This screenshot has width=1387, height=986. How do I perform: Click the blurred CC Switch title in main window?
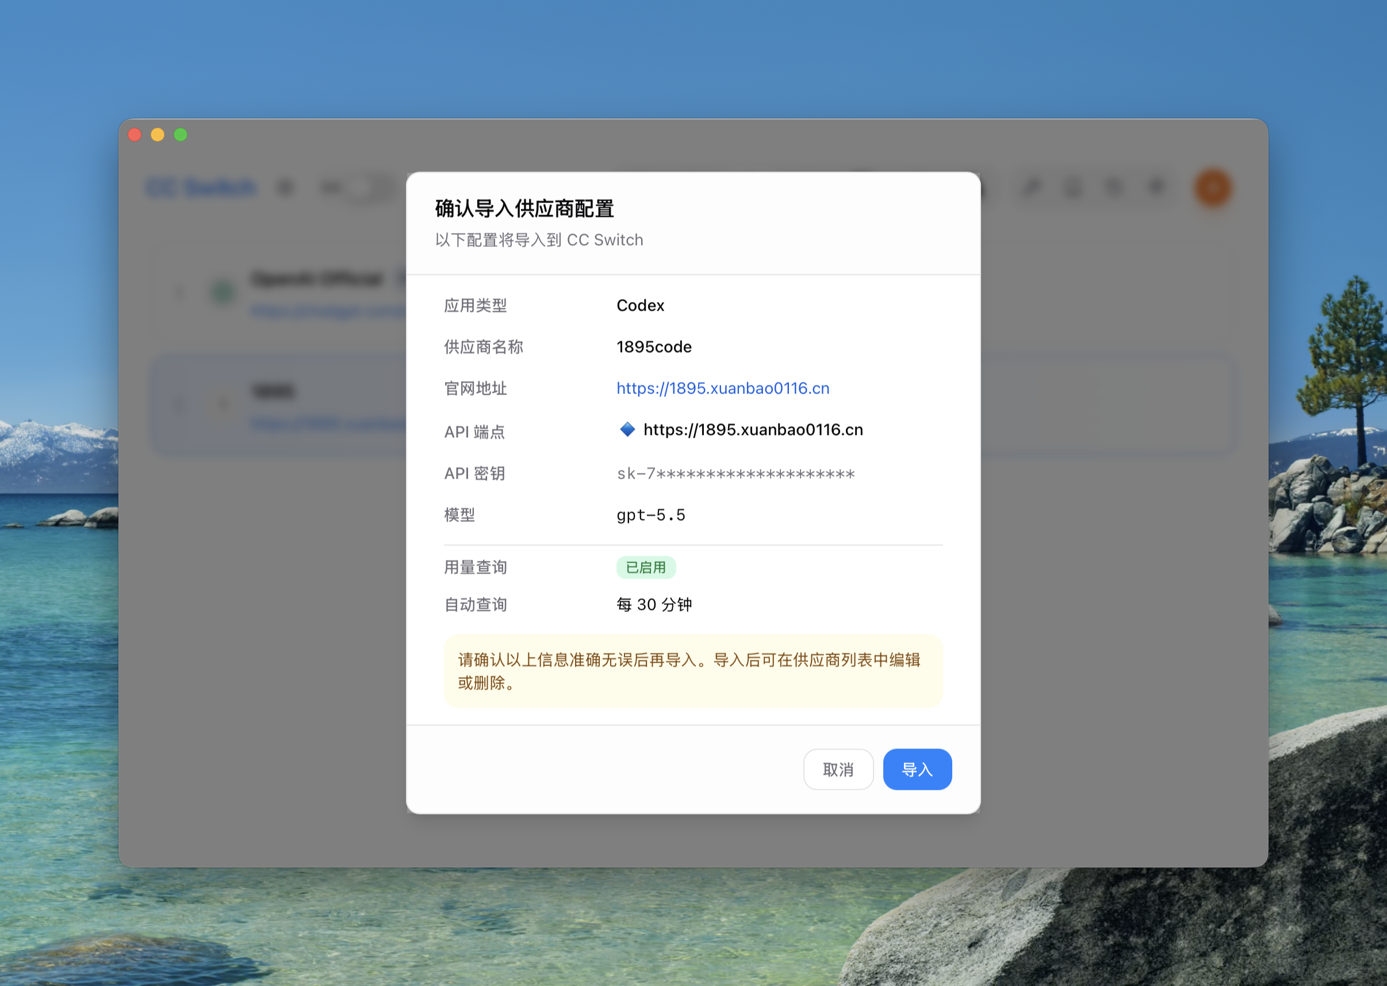[201, 188]
